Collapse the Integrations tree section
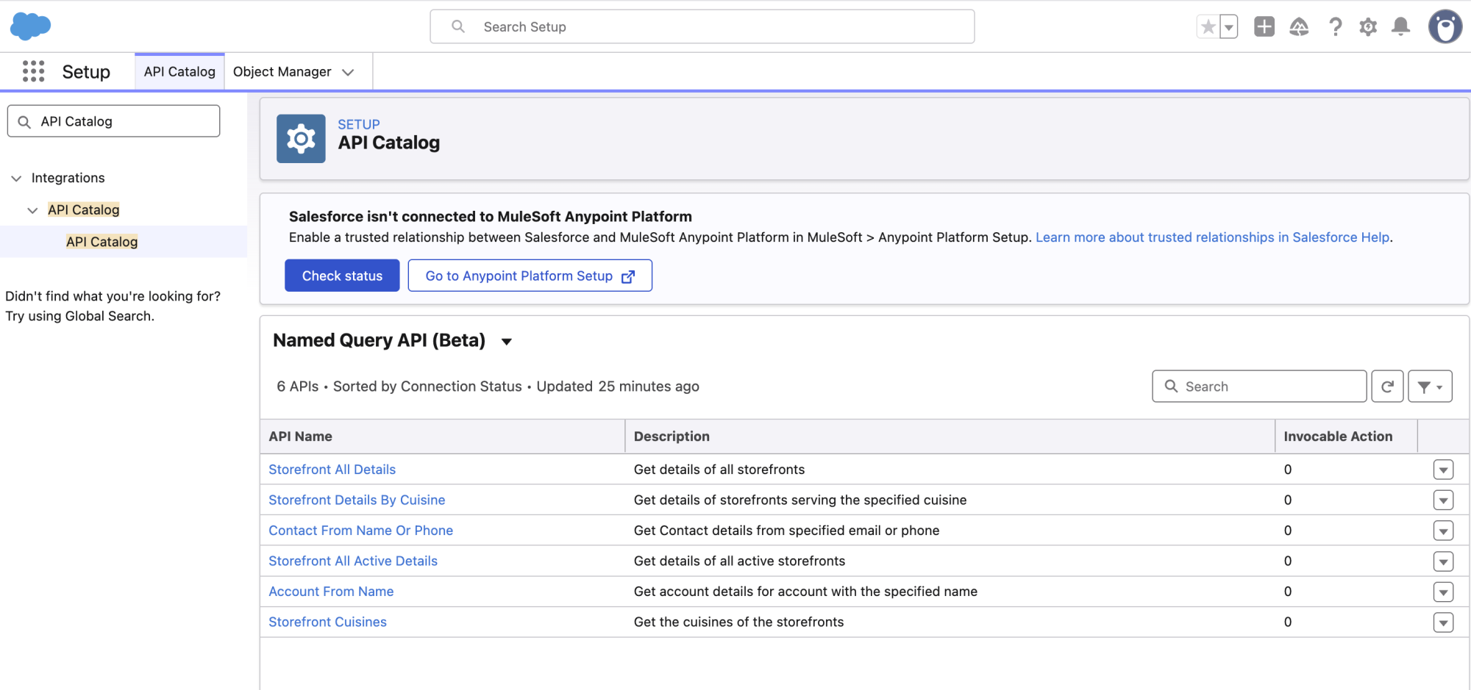This screenshot has width=1471, height=690. [x=16, y=179]
